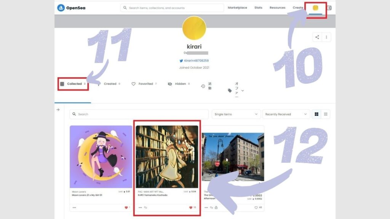Open the Single Items dropdown
This screenshot has height=219, width=390.
(x=236, y=114)
